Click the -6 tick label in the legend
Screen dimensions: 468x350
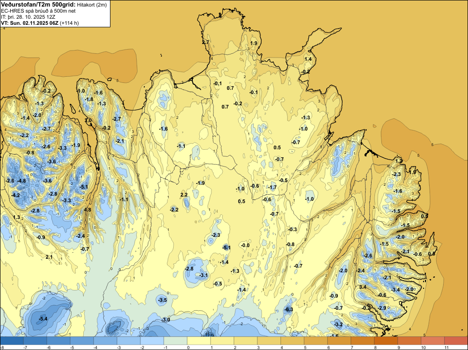point(50,347)
